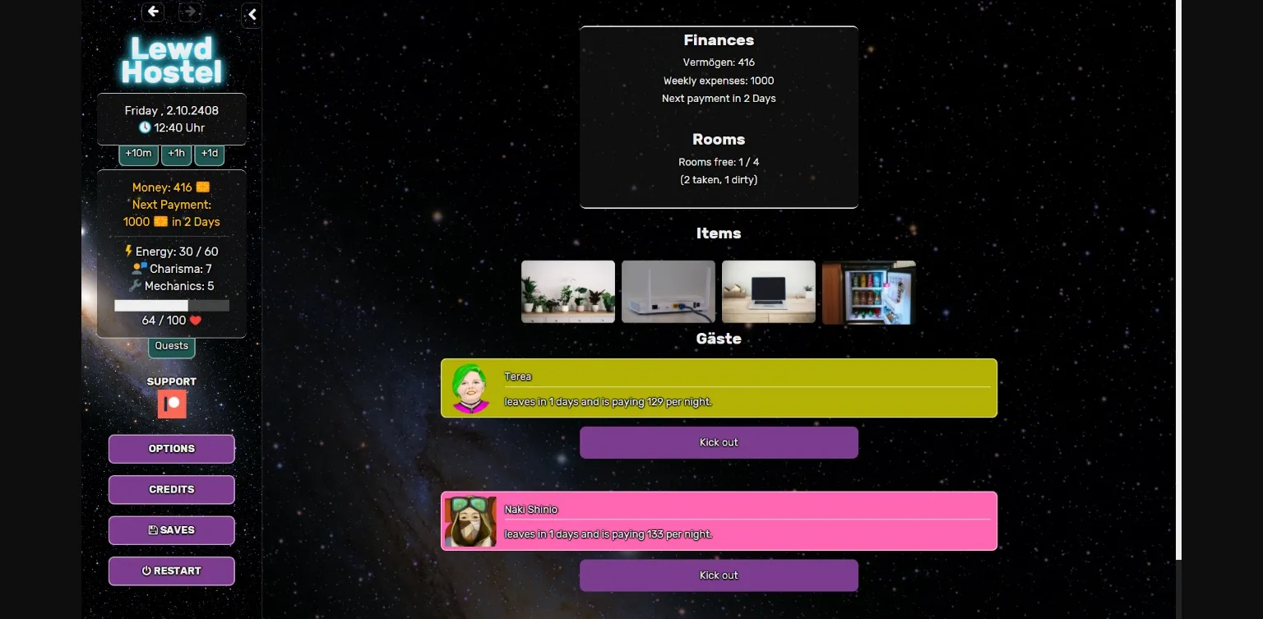The height and width of the screenshot is (619, 1263).
Task: Kick out guest Naki Shinio
Action: (x=719, y=575)
